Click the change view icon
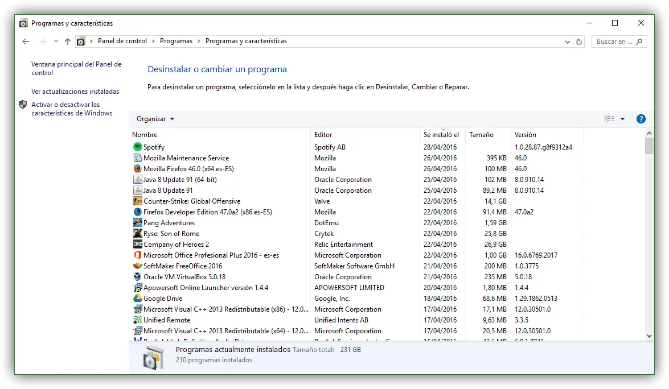669x389 pixels. point(608,118)
